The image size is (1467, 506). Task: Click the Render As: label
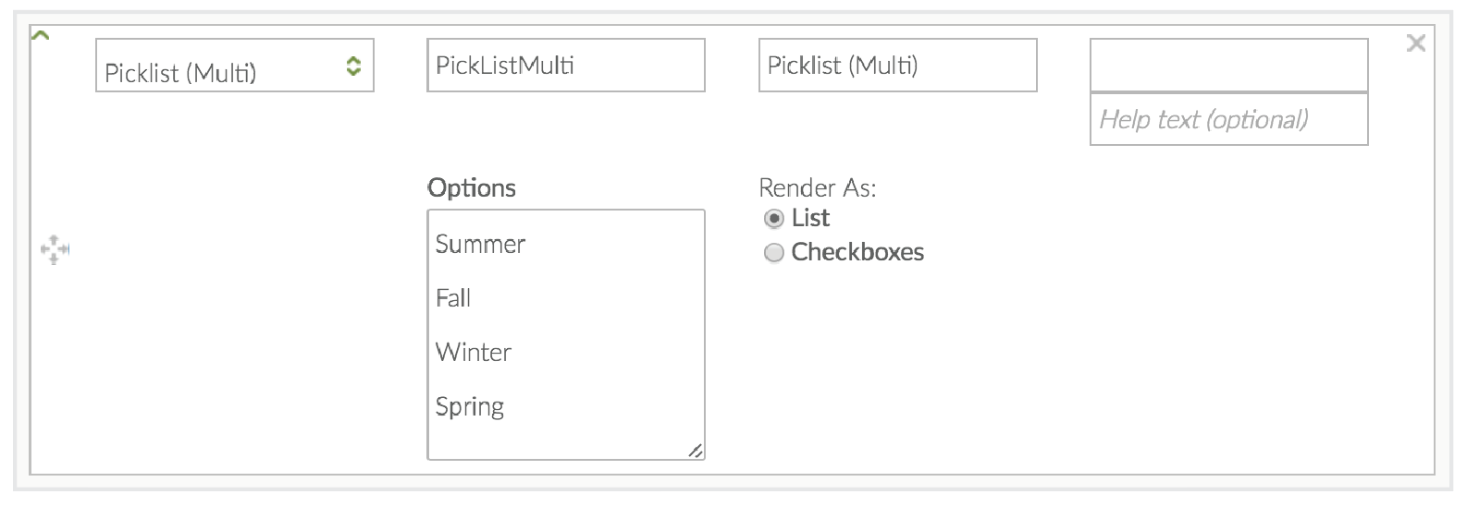click(817, 188)
